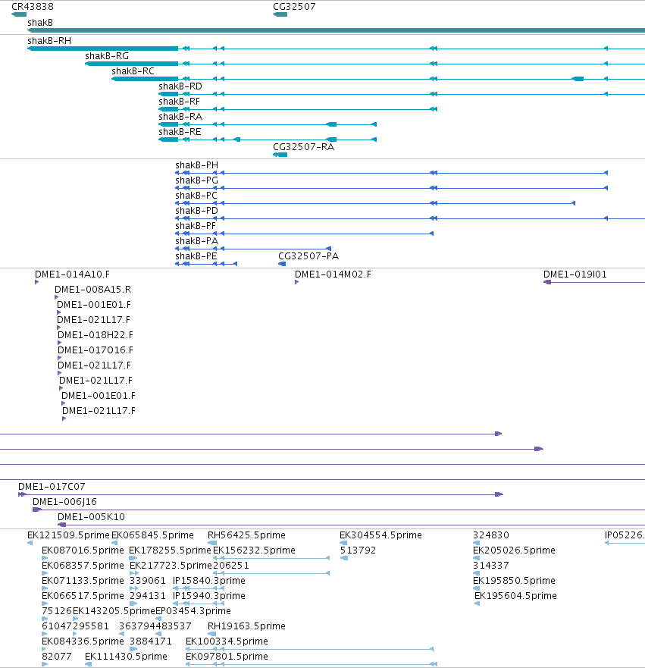Open the shakB-RG transcript label
Screen dimensions: 645x668
pyautogui.click(x=106, y=56)
